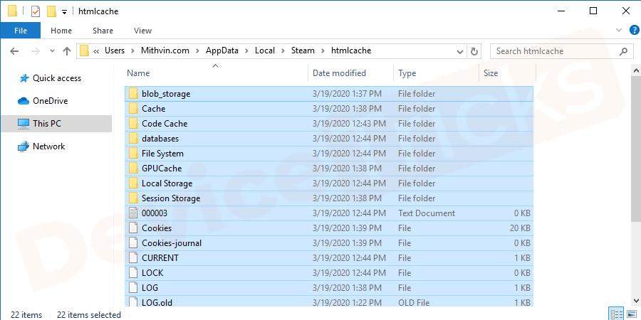Select the LOG file icon
The width and height of the screenshot is (641, 320).
pos(133,288)
